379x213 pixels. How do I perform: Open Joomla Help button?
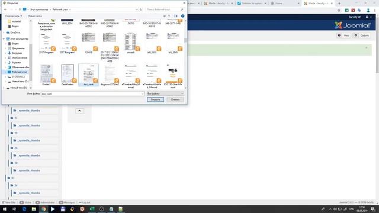pyautogui.click(x=343, y=35)
